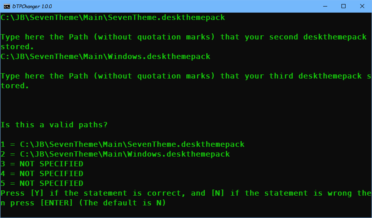
Task: Click the "4 = NOT SPECIFIED" entry
Action: tap(42, 173)
